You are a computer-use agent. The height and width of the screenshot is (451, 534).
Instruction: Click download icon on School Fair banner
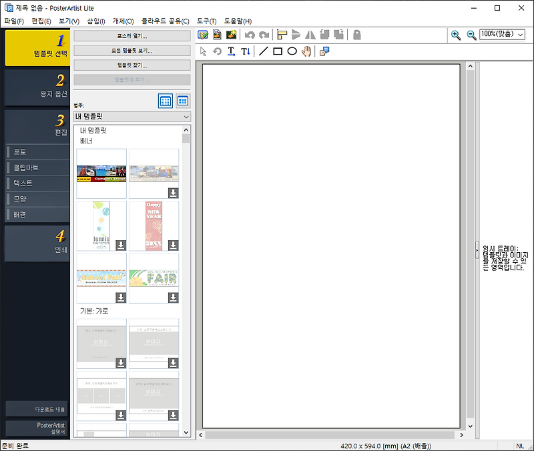point(121,298)
